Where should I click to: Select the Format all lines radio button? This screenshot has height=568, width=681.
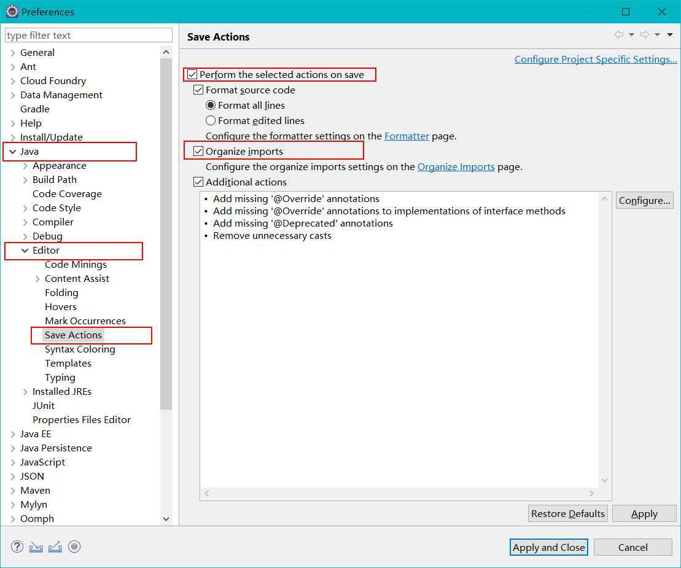[211, 105]
